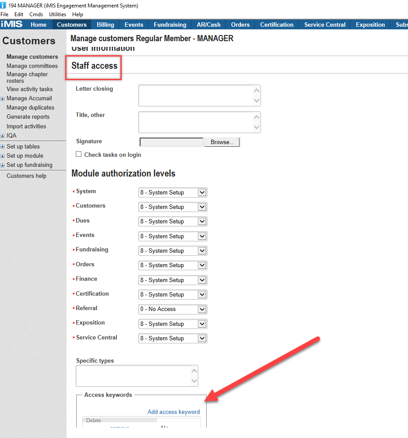The image size is (408, 438).
Task: Click the Specific types text area
Action: coord(133,376)
